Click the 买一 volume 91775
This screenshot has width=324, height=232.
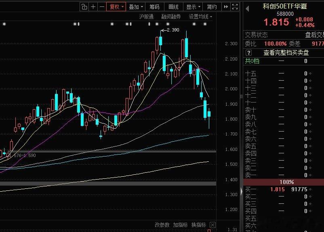click(x=299, y=189)
